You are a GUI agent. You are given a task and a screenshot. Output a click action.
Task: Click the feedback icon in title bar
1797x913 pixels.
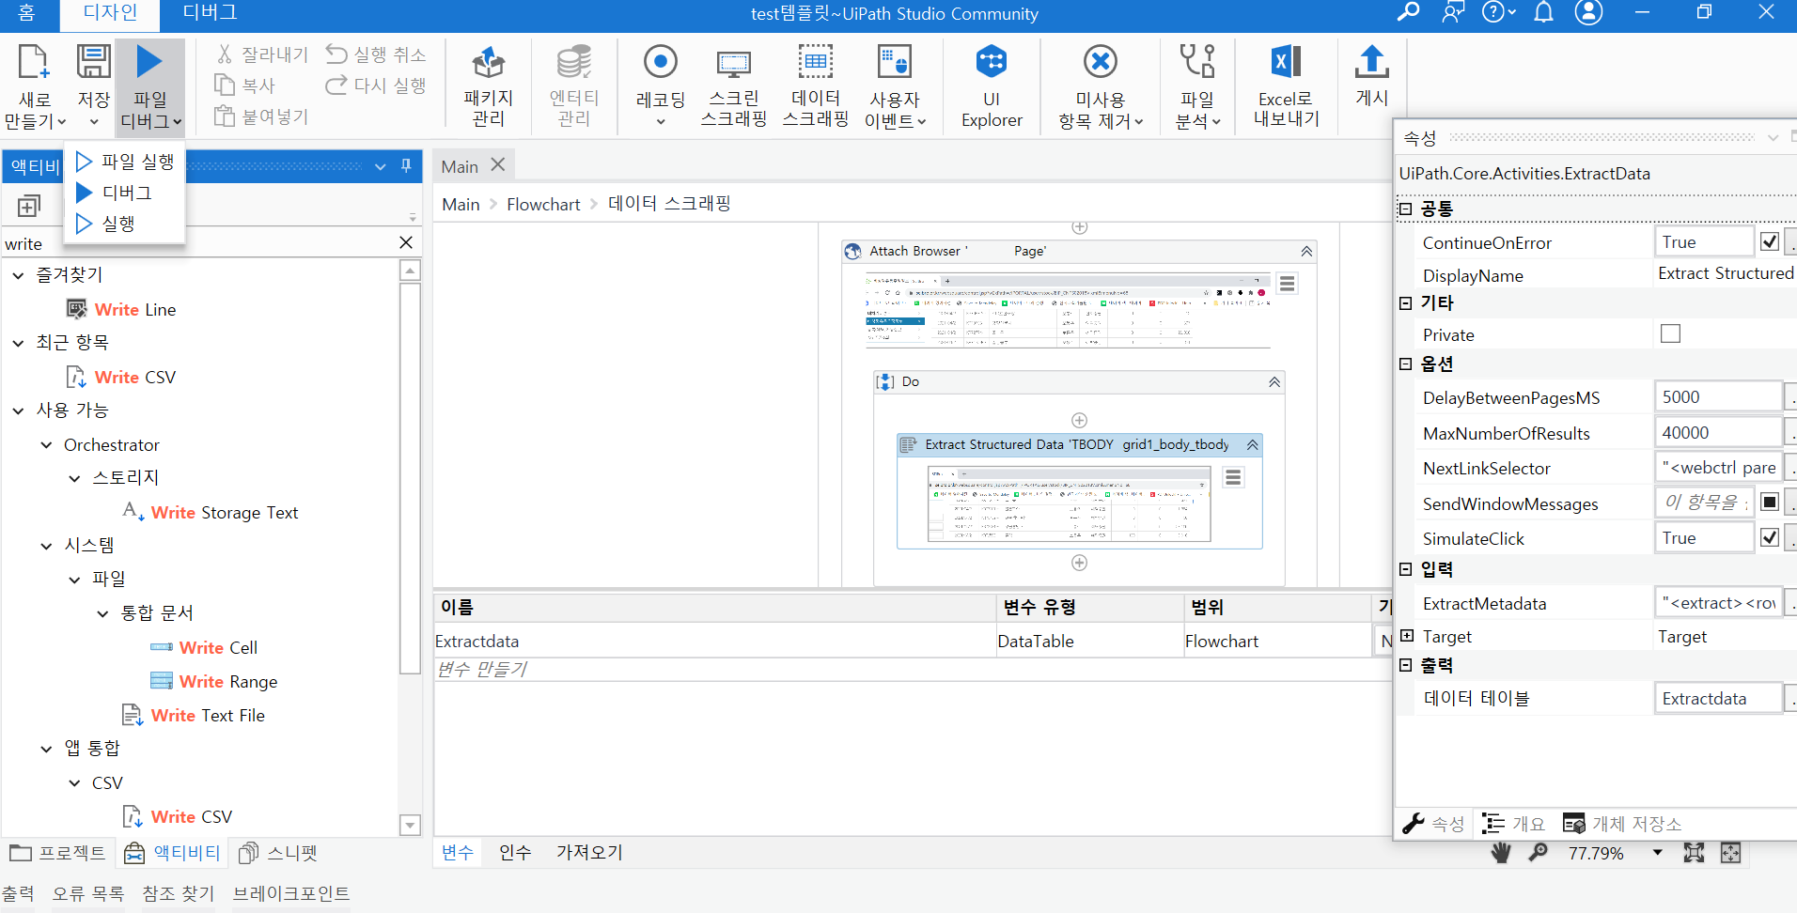(x=1453, y=12)
